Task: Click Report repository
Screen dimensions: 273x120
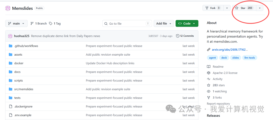Action: (x=218, y=104)
